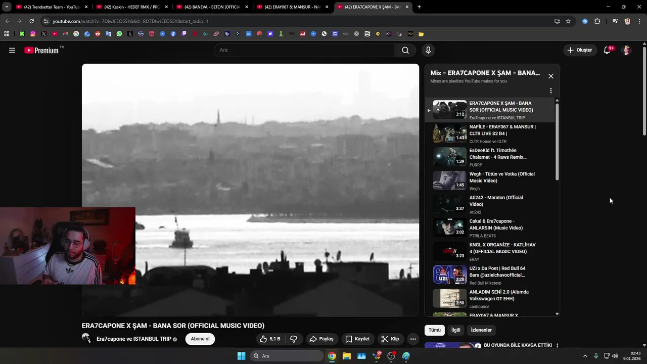This screenshot has width=647, height=364.
Task: Switch to Keskin - HEDEF RMX tab
Action: [132, 7]
